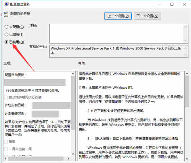
Task: Select the 未配置(C) radio button
Action: 6,27
